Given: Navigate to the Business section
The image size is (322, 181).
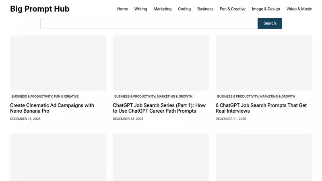Looking at the screenshot, I should click(205, 9).
